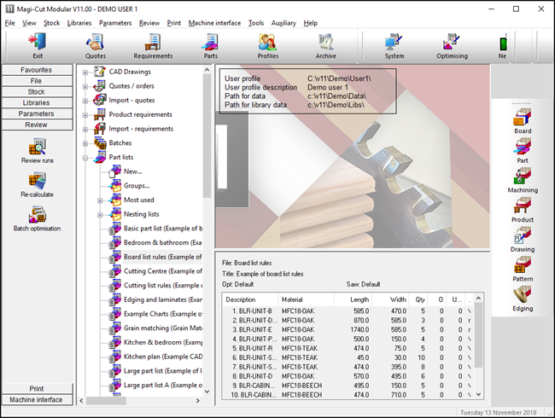Open the Machine interface menu
Image resolution: width=555 pixels, height=418 pixels.
214,23
